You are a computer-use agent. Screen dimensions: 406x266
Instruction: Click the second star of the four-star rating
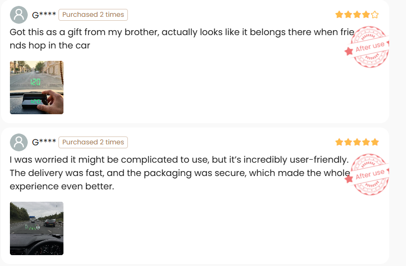pyautogui.click(x=348, y=14)
